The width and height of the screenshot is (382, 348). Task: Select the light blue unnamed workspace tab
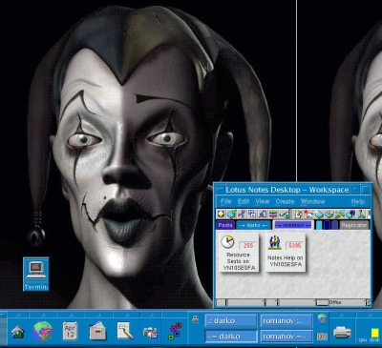pyautogui.click(x=319, y=225)
